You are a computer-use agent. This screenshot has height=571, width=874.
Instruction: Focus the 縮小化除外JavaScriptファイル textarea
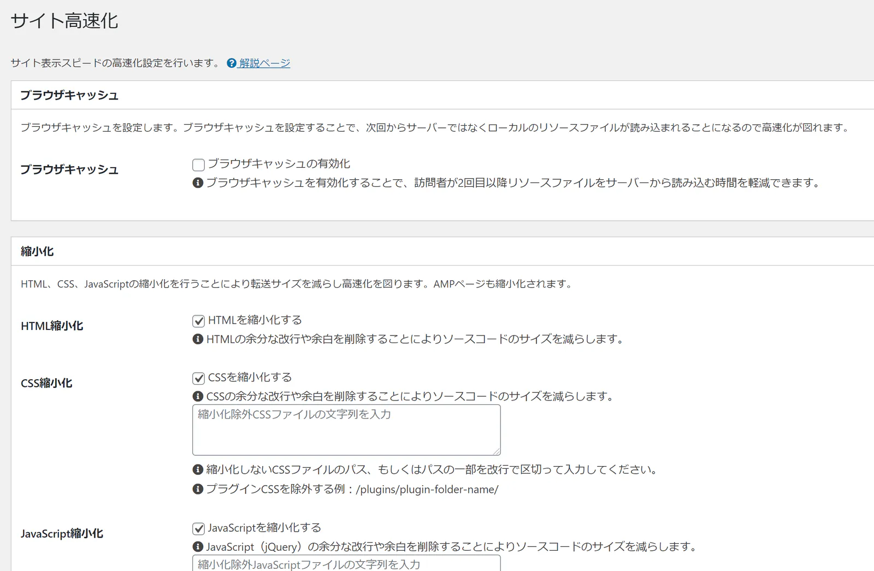coord(346,563)
